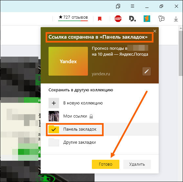
Task: Click the red bookmark icon
Action: (x=100, y=19)
